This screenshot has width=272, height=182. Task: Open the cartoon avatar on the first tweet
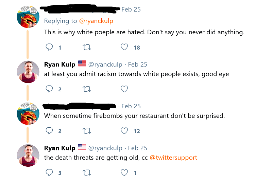tap(28, 18)
